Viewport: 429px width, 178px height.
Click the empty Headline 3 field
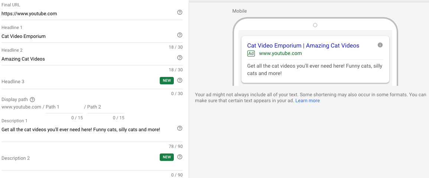(78, 82)
